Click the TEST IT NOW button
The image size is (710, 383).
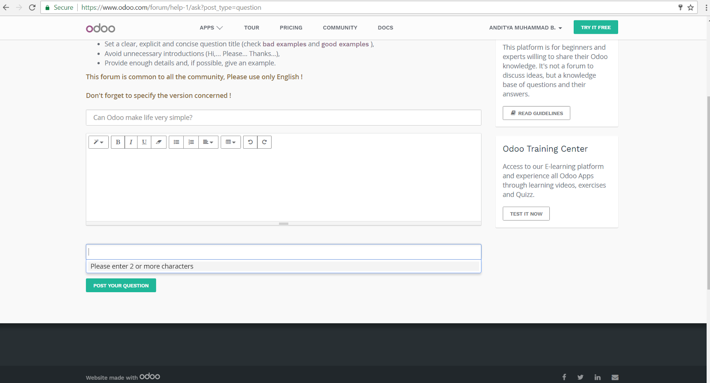[526, 213]
